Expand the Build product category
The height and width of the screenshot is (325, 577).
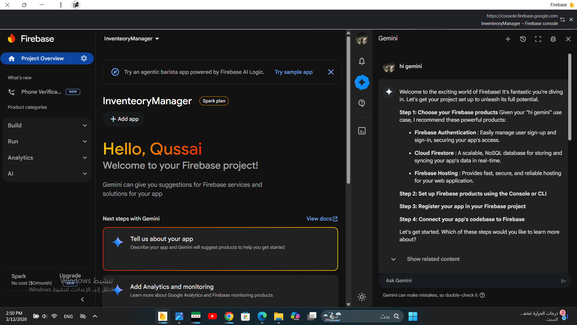point(47,126)
